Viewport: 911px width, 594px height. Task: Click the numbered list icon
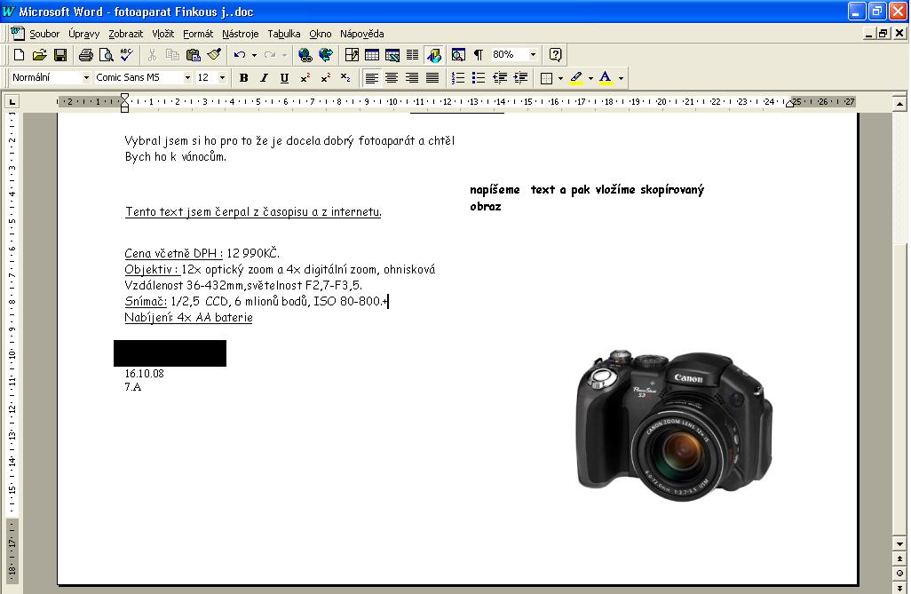click(x=458, y=78)
